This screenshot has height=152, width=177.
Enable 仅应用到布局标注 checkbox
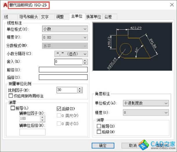pos(11,96)
